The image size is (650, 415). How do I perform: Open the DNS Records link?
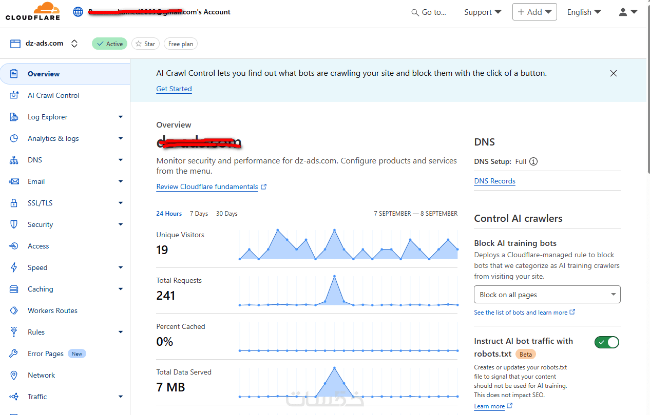[494, 181]
